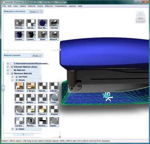Open the Presentation menu
The height and width of the screenshot is (144, 150).
point(61,6)
